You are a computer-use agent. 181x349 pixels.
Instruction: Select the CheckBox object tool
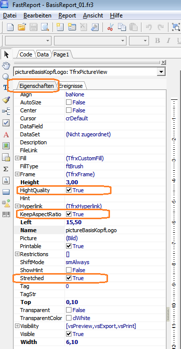pyautogui.click(x=6, y=123)
